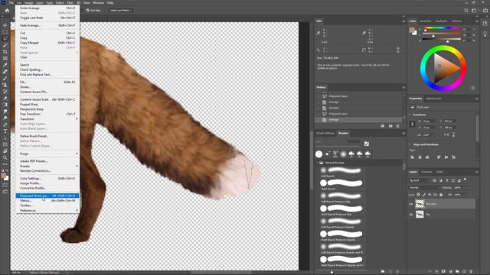Switch to the Swatches tab
The image size is (490, 275).
click(x=426, y=21)
